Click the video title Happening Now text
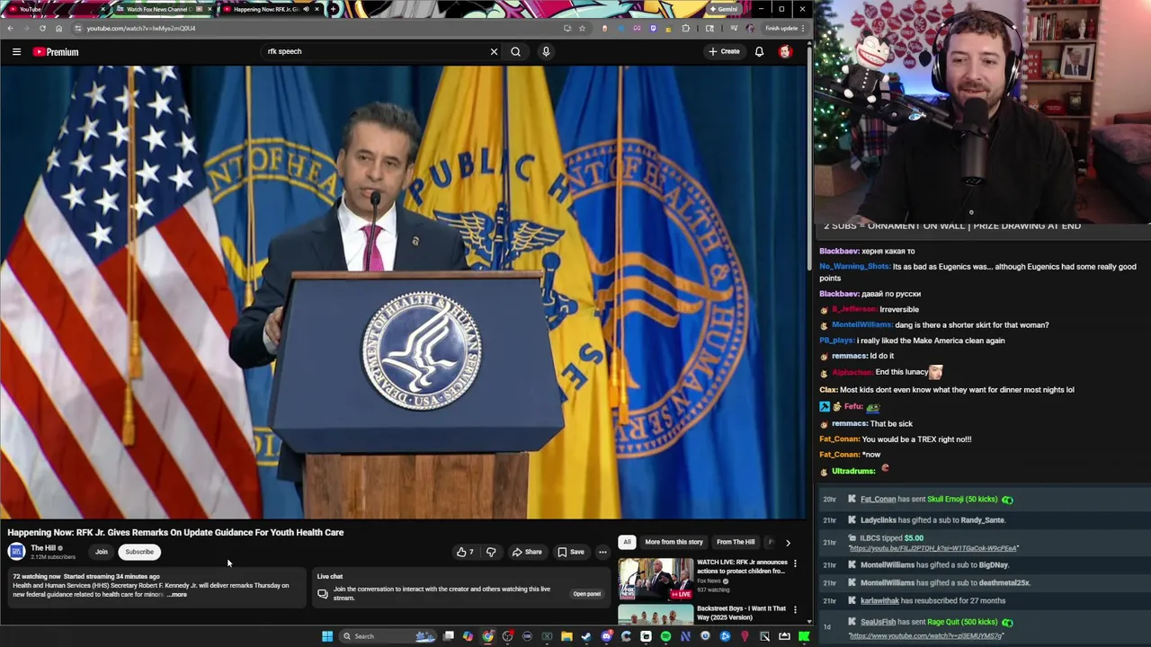 pos(175,532)
